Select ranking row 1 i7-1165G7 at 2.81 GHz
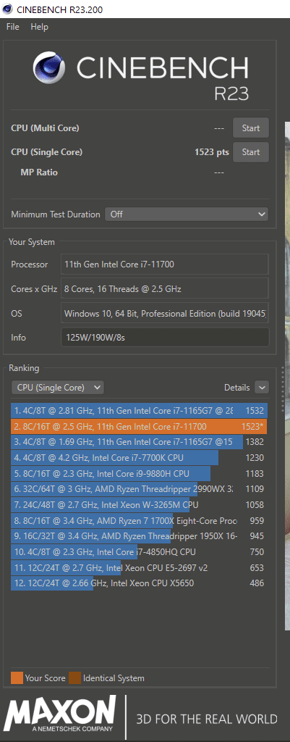 pos(139,411)
